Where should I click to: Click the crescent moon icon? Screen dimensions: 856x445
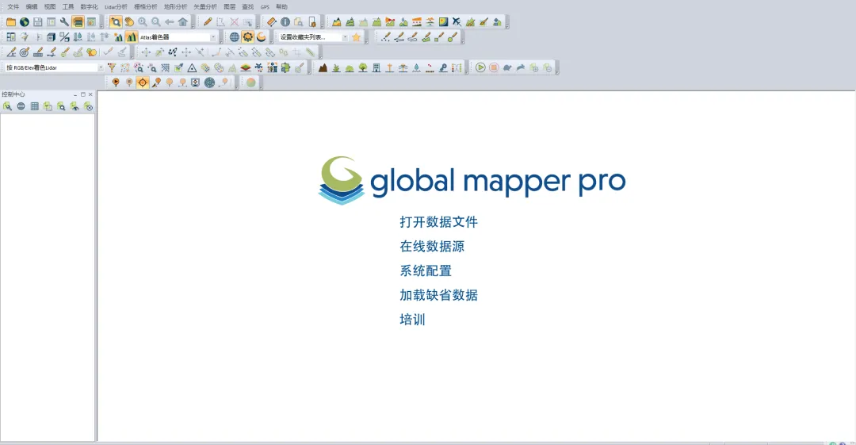click(262, 37)
